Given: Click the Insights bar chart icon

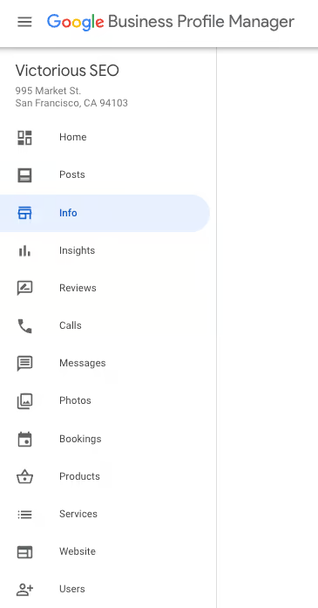Looking at the screenshot, I should 24,251.
